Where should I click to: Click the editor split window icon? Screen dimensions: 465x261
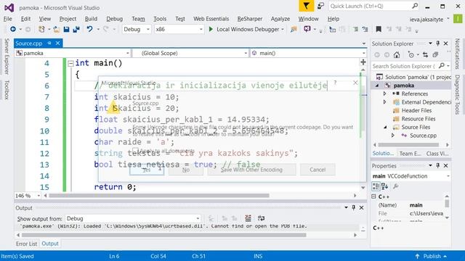coord(363,62)
